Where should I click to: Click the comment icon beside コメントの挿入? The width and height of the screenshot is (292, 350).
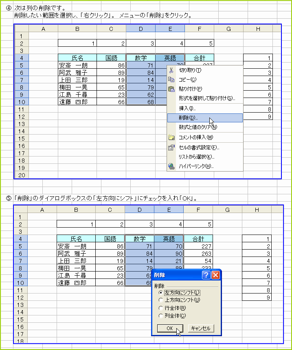tap(171, 137)
